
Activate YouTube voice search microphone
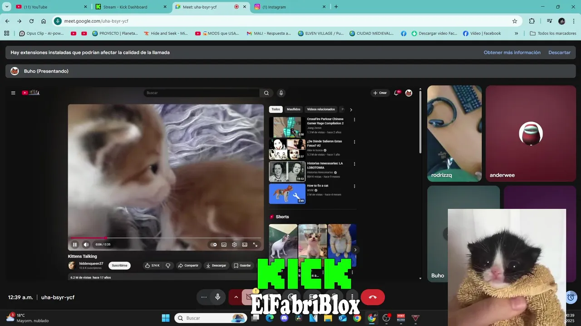tap(281, 93)
